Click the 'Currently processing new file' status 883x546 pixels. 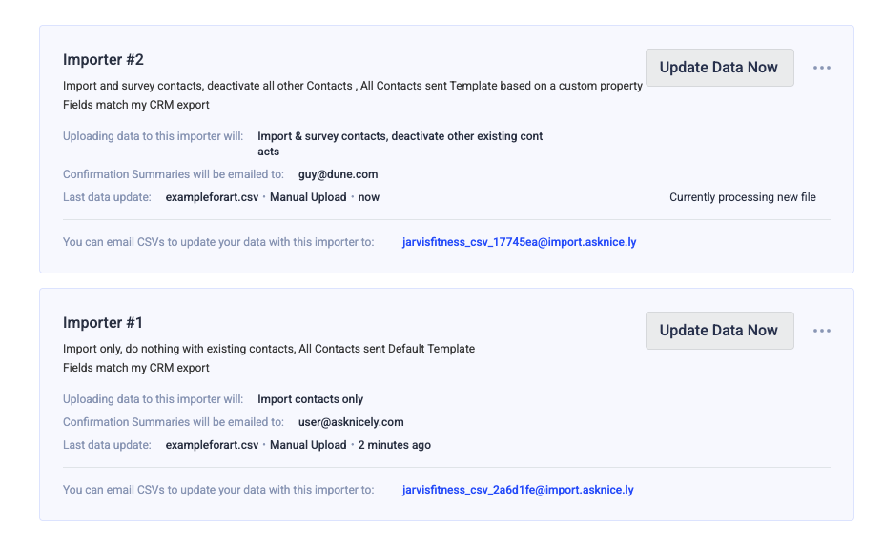[x=742, y=197]
